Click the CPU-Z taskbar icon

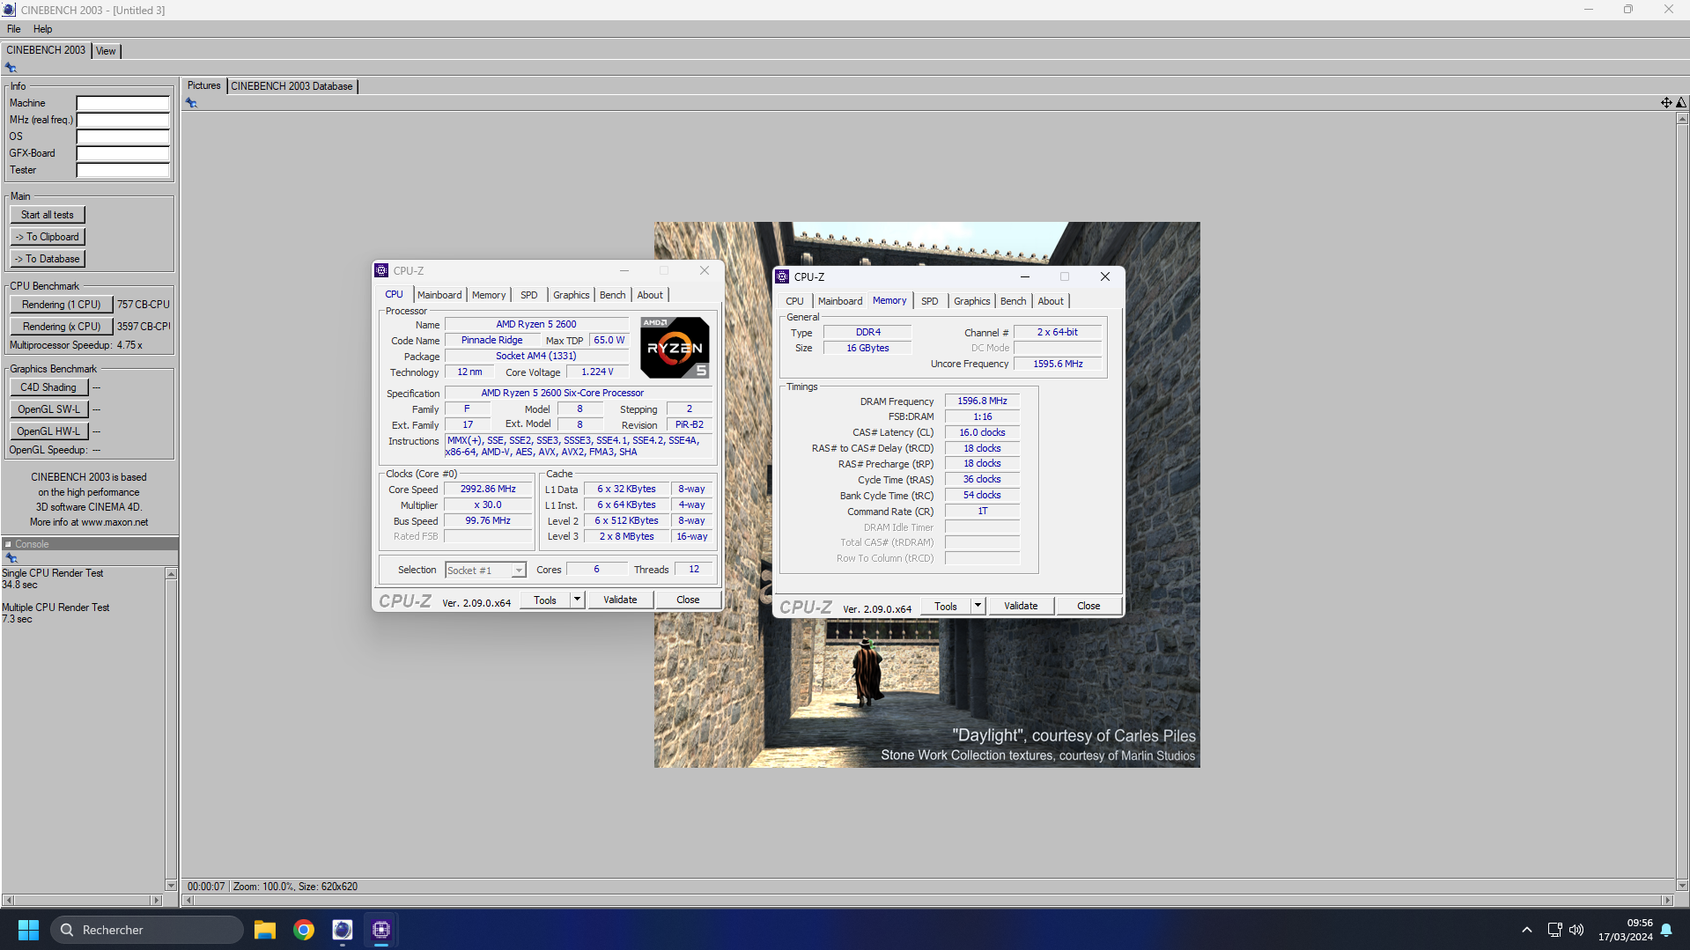pyautogui.click(x=381, y=930)
